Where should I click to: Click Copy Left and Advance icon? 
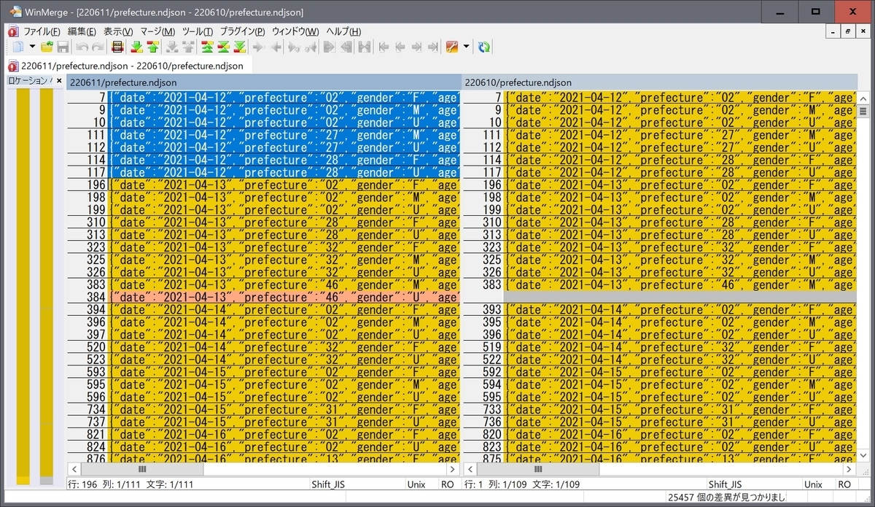pyautogui.click(x=311, y=47)
